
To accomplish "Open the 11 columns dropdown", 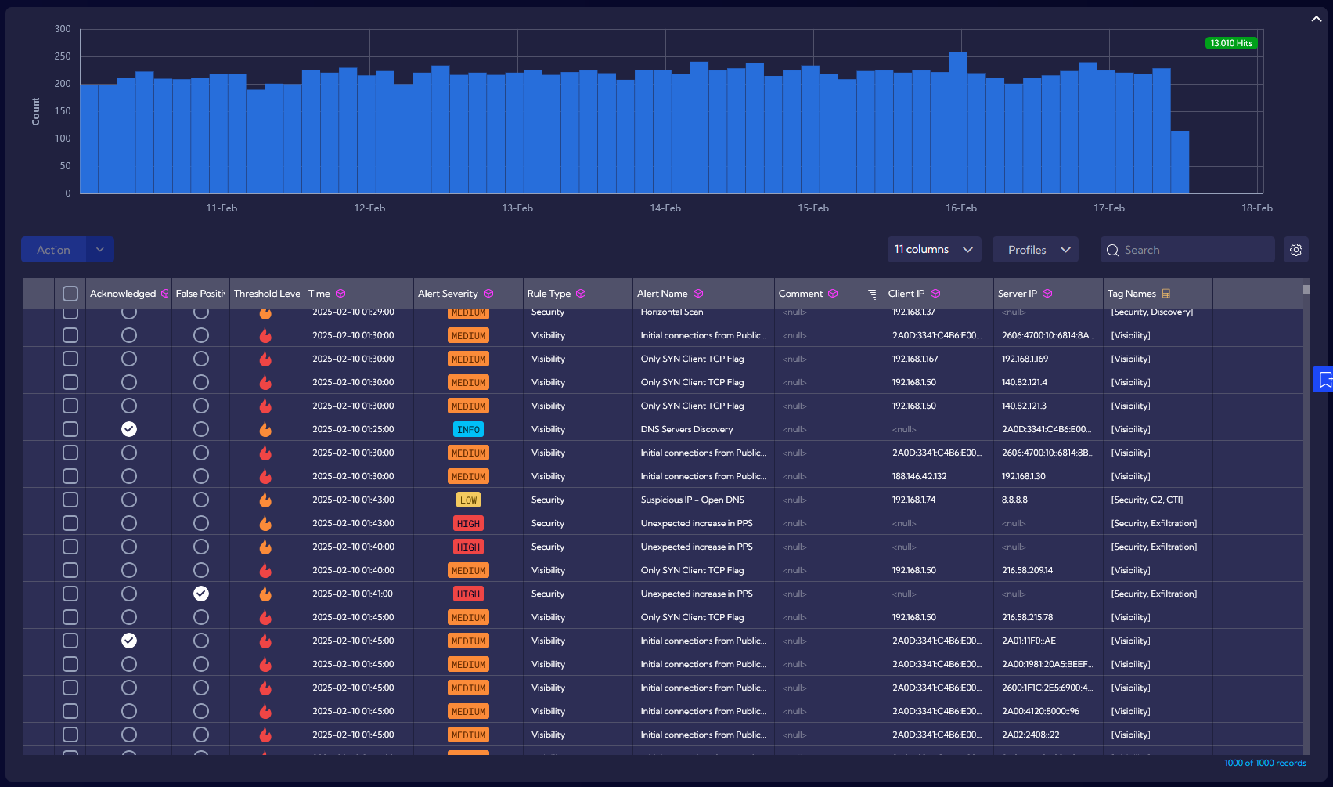I will pos(934,250).
